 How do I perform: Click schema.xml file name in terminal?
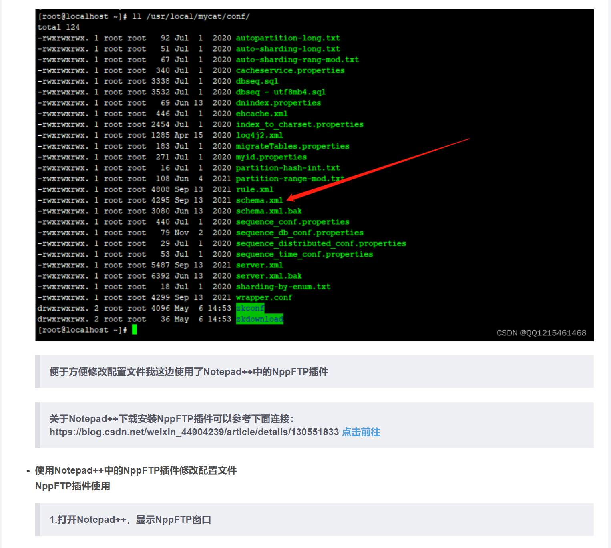[x=259, y=200]
